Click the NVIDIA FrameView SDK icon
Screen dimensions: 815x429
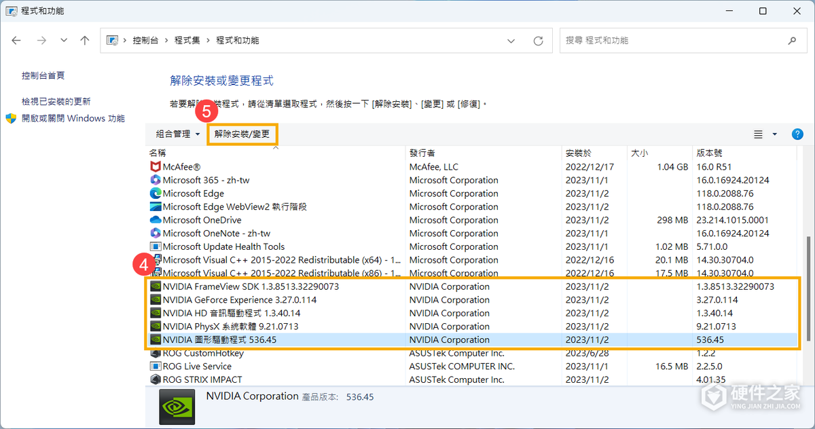pos(156,286)
